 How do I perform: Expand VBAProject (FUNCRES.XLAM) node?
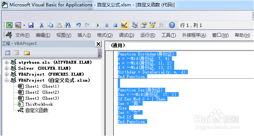[6, 75]
